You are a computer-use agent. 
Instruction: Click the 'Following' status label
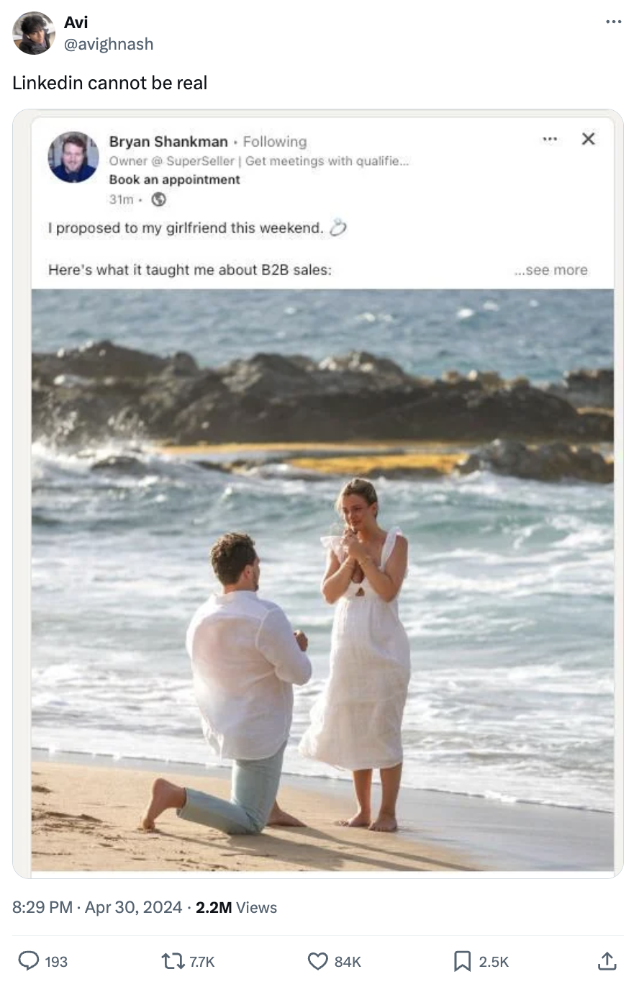point(275,142)
